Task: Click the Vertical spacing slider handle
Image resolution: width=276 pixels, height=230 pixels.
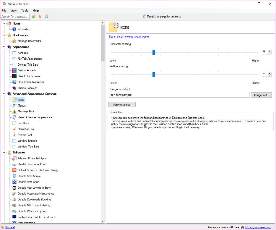Action: (x=153, y=74)
